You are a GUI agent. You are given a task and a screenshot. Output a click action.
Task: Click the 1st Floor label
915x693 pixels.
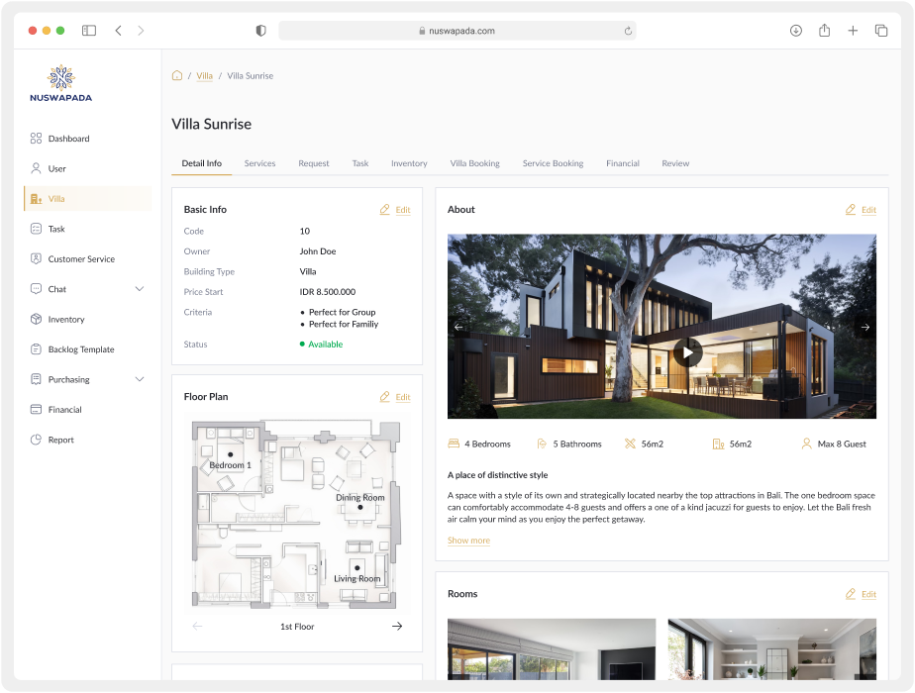297,627
